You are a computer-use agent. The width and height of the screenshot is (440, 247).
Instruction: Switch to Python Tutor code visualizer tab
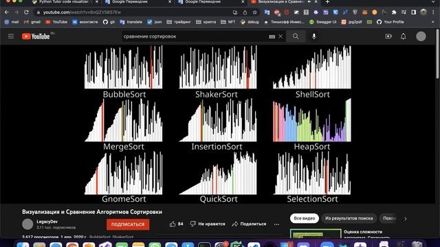pyautogui.click(x=65, y=2)
